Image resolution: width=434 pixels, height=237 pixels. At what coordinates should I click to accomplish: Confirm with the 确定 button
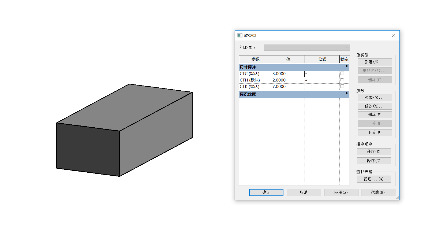[x=266, y=192]
